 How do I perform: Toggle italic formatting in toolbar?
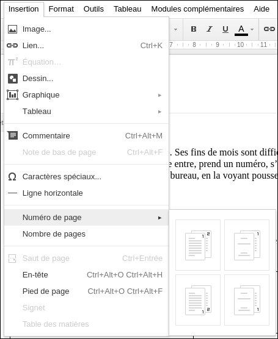click(x=210, y=29)
